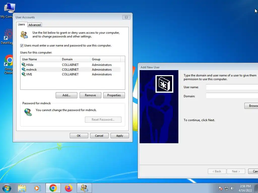Open the volume speaker tray icon
The width and height of the screenshot is (258, 193).
click(x=232, y=188)
